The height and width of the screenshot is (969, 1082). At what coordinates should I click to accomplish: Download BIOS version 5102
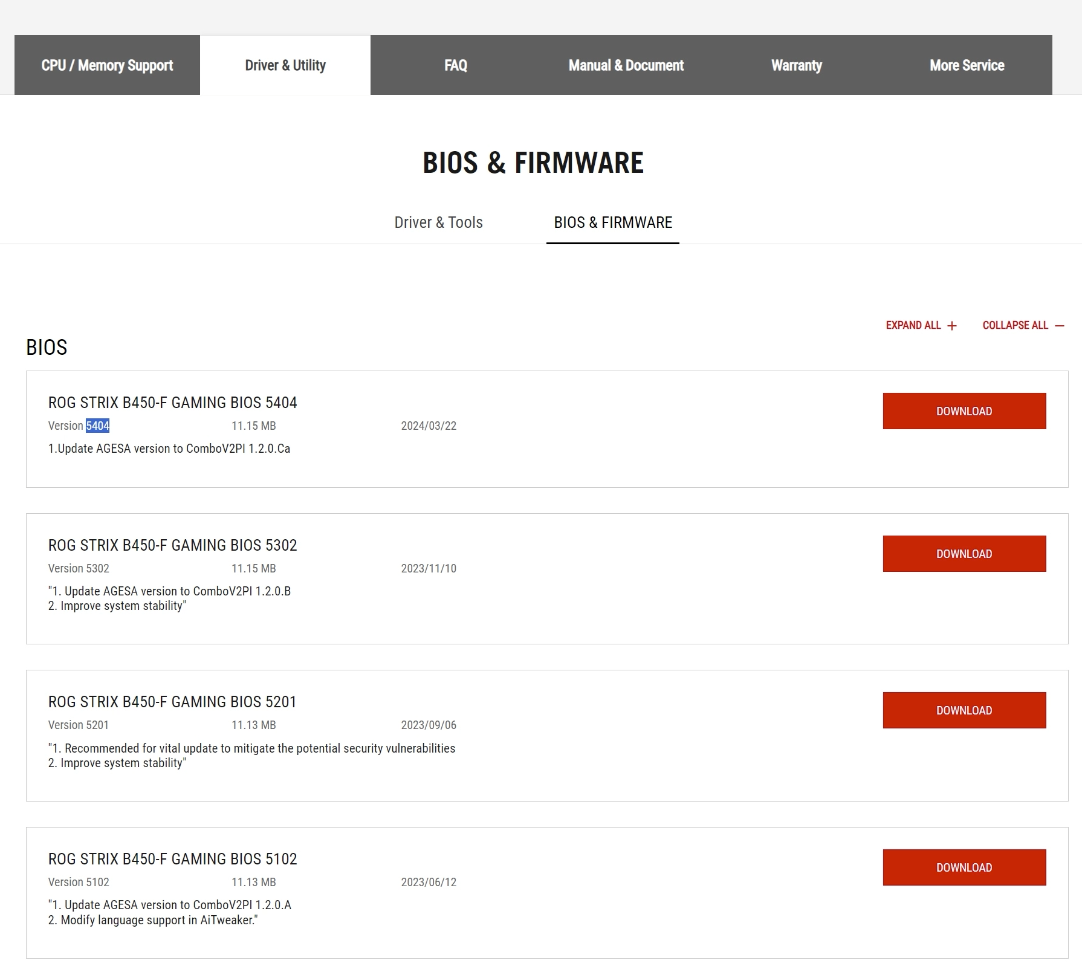pos(964,867)
